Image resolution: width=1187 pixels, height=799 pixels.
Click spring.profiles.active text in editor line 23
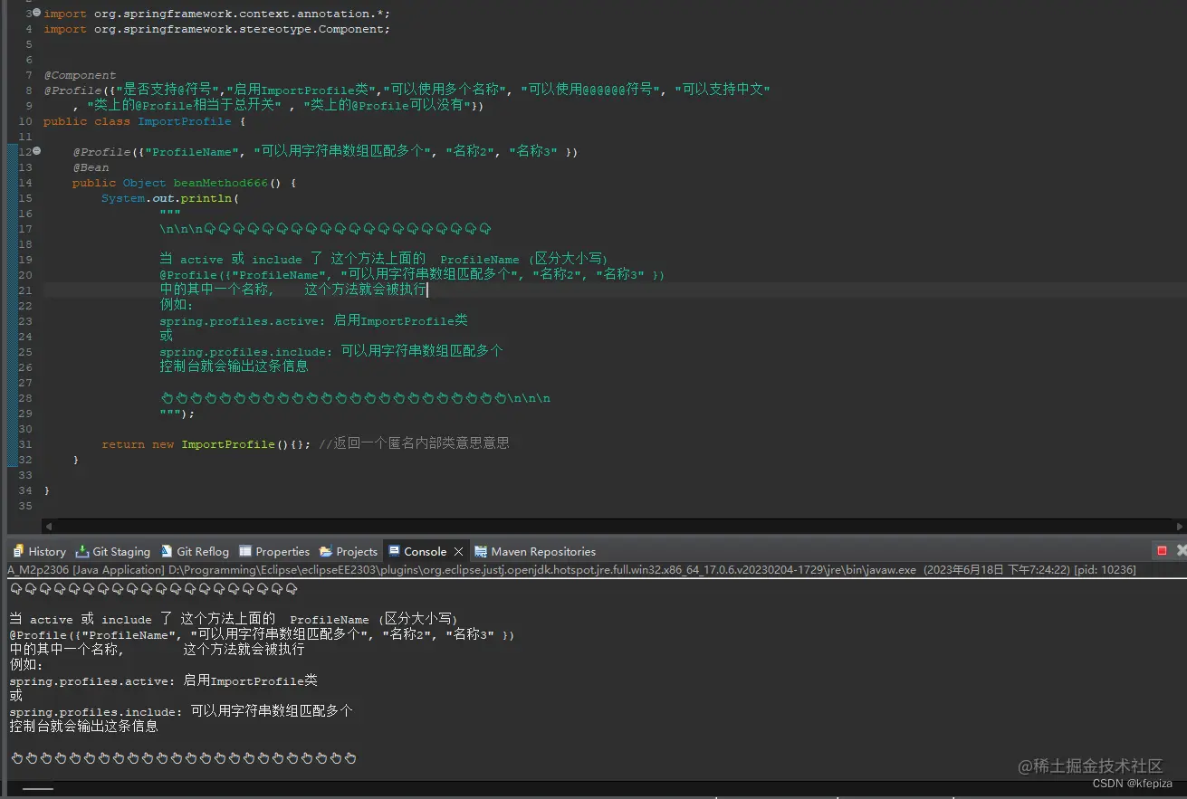(241, 321)
